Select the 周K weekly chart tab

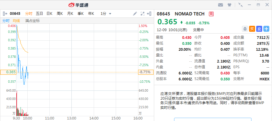(60, 14)
